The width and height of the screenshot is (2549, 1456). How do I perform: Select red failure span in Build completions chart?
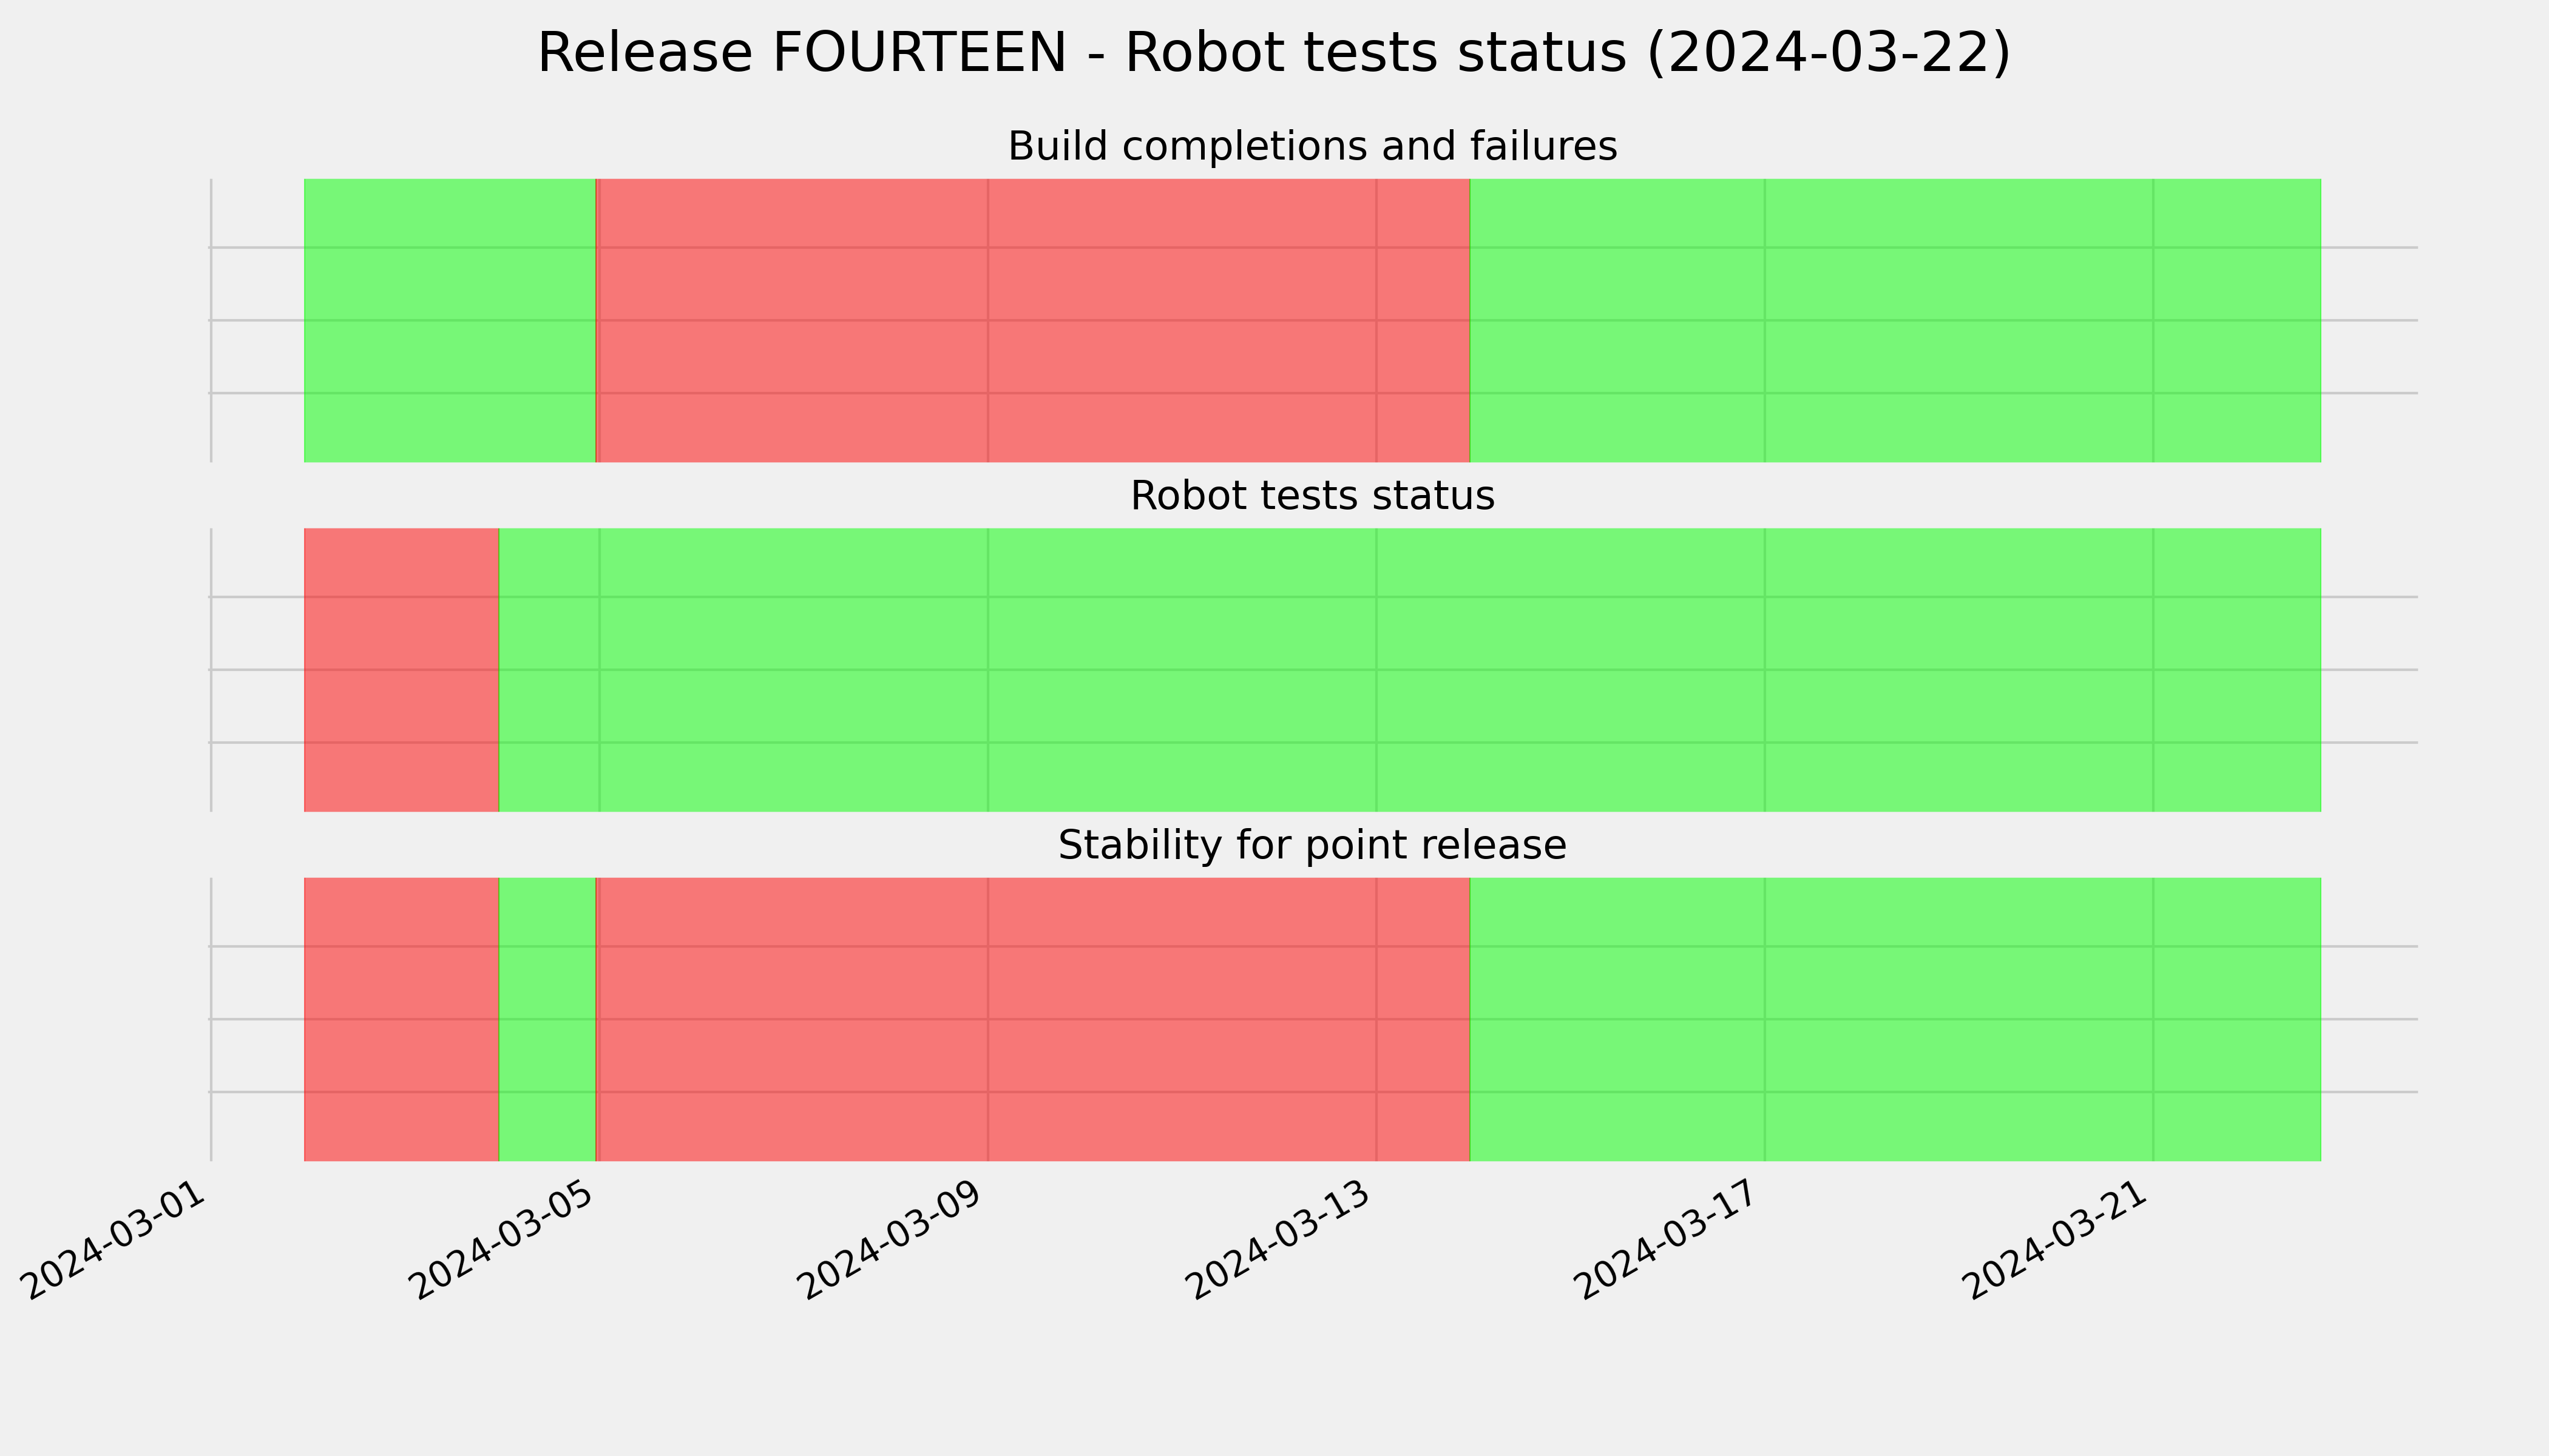(1032, 320)
